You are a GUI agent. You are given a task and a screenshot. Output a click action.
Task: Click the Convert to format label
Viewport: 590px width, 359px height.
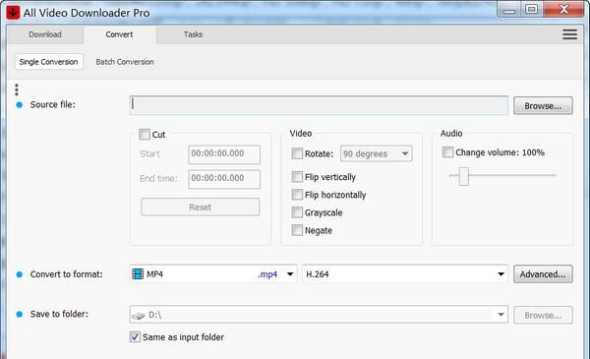pyautogui.click(x=66, y=274)
